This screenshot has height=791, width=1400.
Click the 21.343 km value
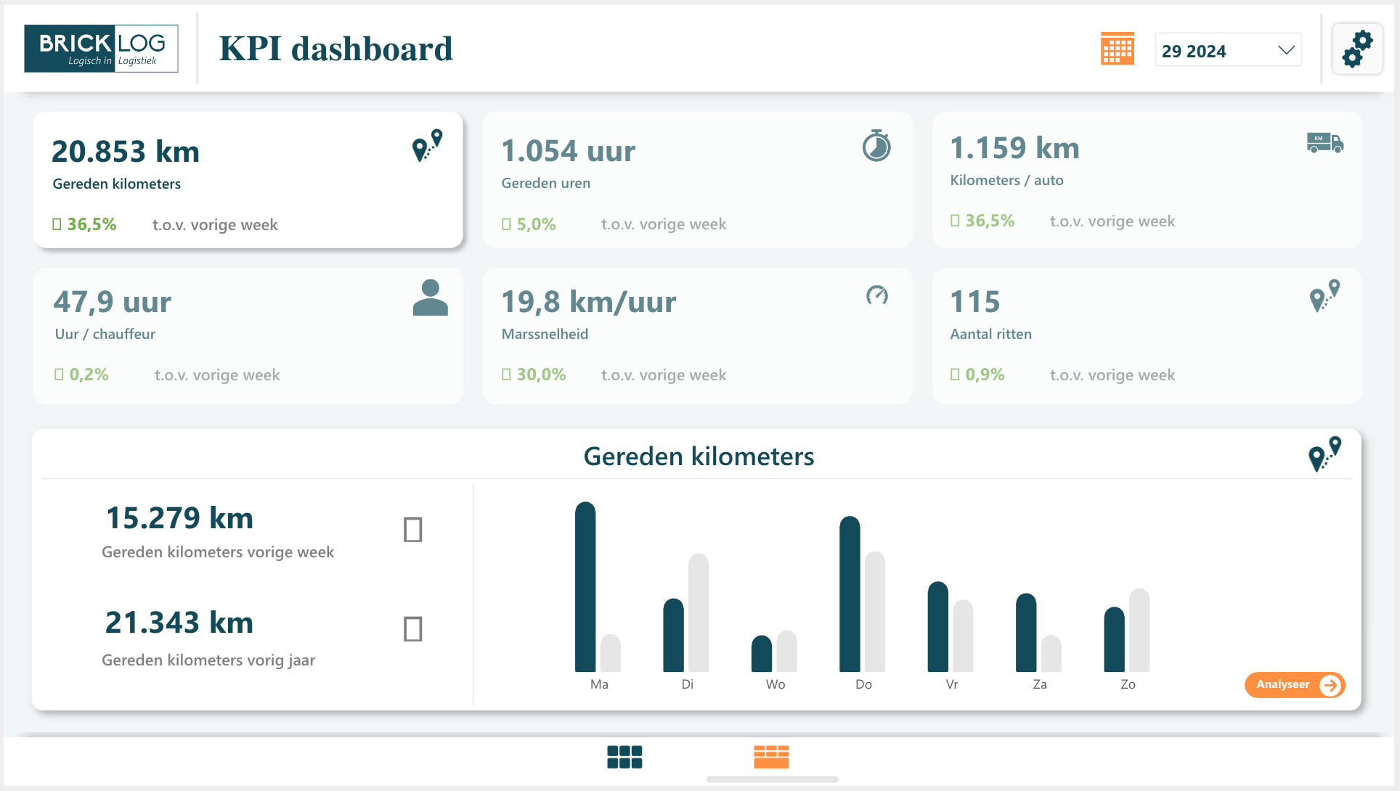(179, 623)
